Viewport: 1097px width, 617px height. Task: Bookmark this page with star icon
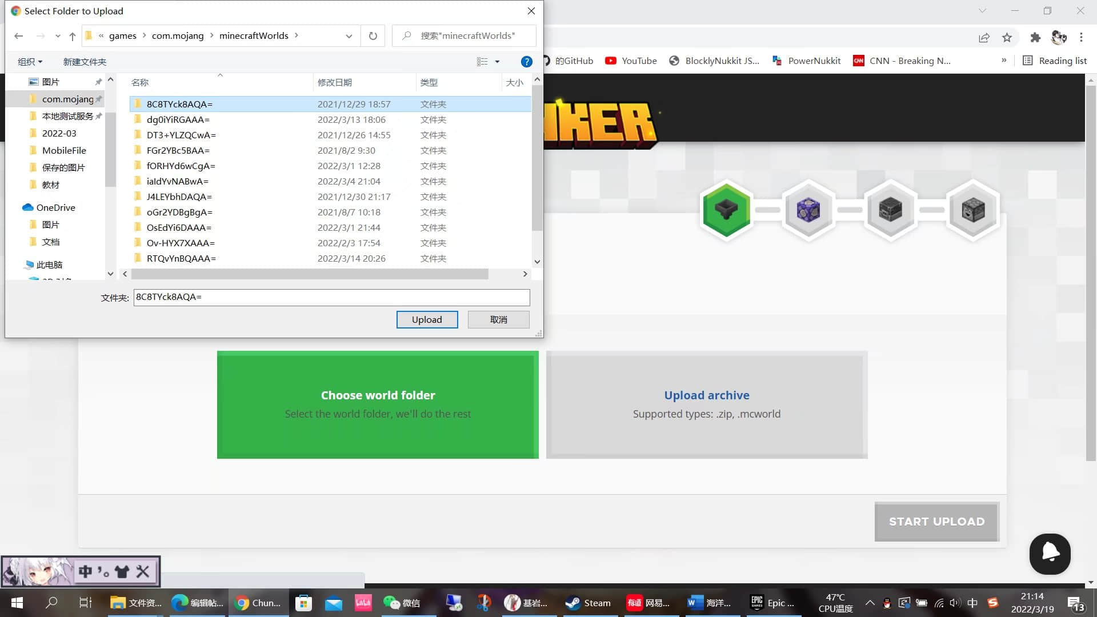coord(1007,38)
